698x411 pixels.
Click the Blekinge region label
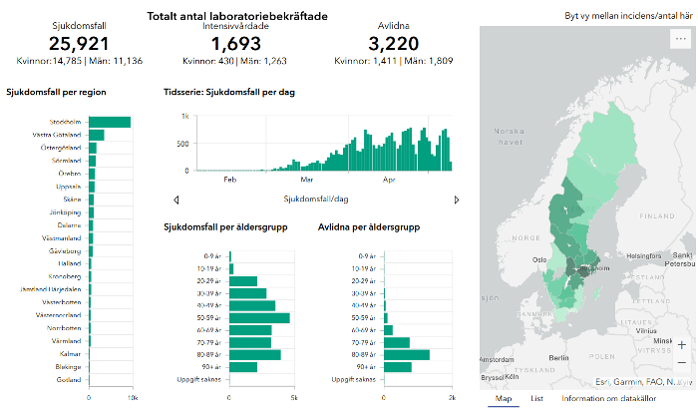68,367
